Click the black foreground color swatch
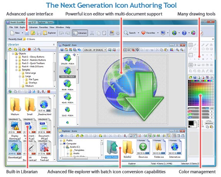This screenshot has height=177, width=221. [191, 123]
